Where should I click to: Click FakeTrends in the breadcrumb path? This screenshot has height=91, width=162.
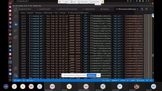pos(48,13)
